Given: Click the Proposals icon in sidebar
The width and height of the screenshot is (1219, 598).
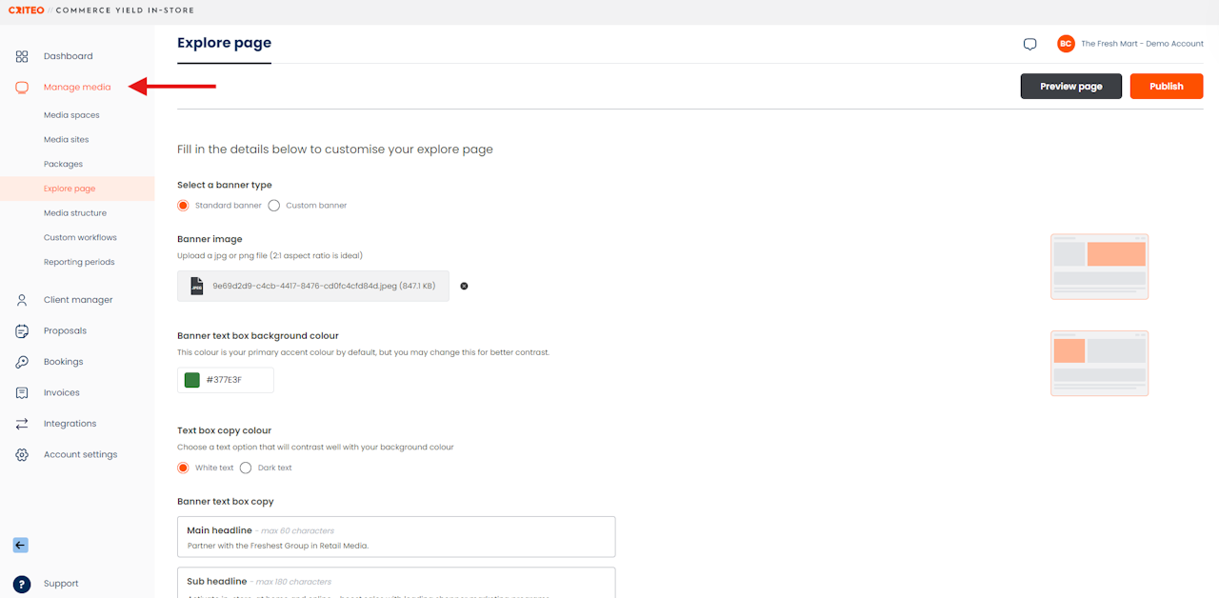Looking at the screenshot, I should click(22, 331).
